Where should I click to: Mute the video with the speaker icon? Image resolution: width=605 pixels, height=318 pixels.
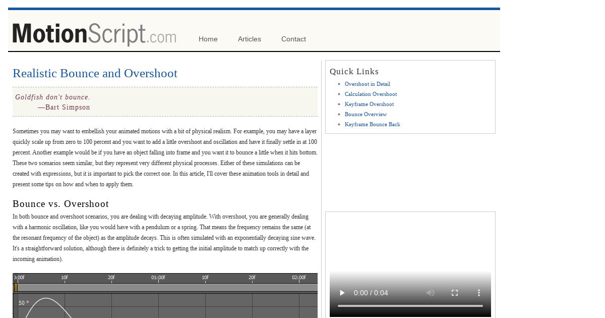(x=431, y=293)
